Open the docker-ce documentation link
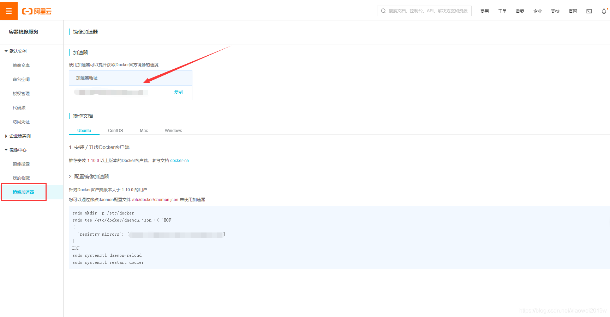 coord(179,161)
